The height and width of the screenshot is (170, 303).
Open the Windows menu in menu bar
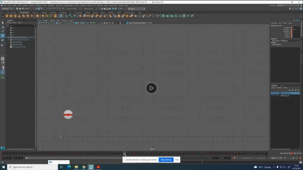point(38,5)
